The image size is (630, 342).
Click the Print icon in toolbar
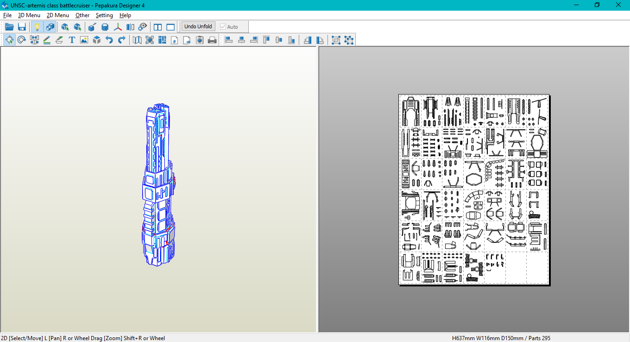pyautogui.click(x=212, y=40)
